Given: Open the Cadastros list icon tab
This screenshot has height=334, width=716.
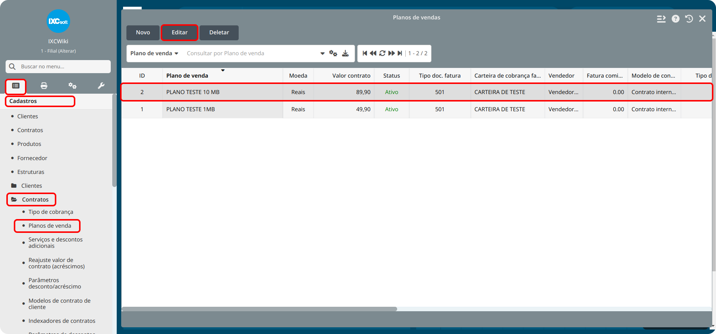Looking at the screenshot, I should tap(16, 86).
